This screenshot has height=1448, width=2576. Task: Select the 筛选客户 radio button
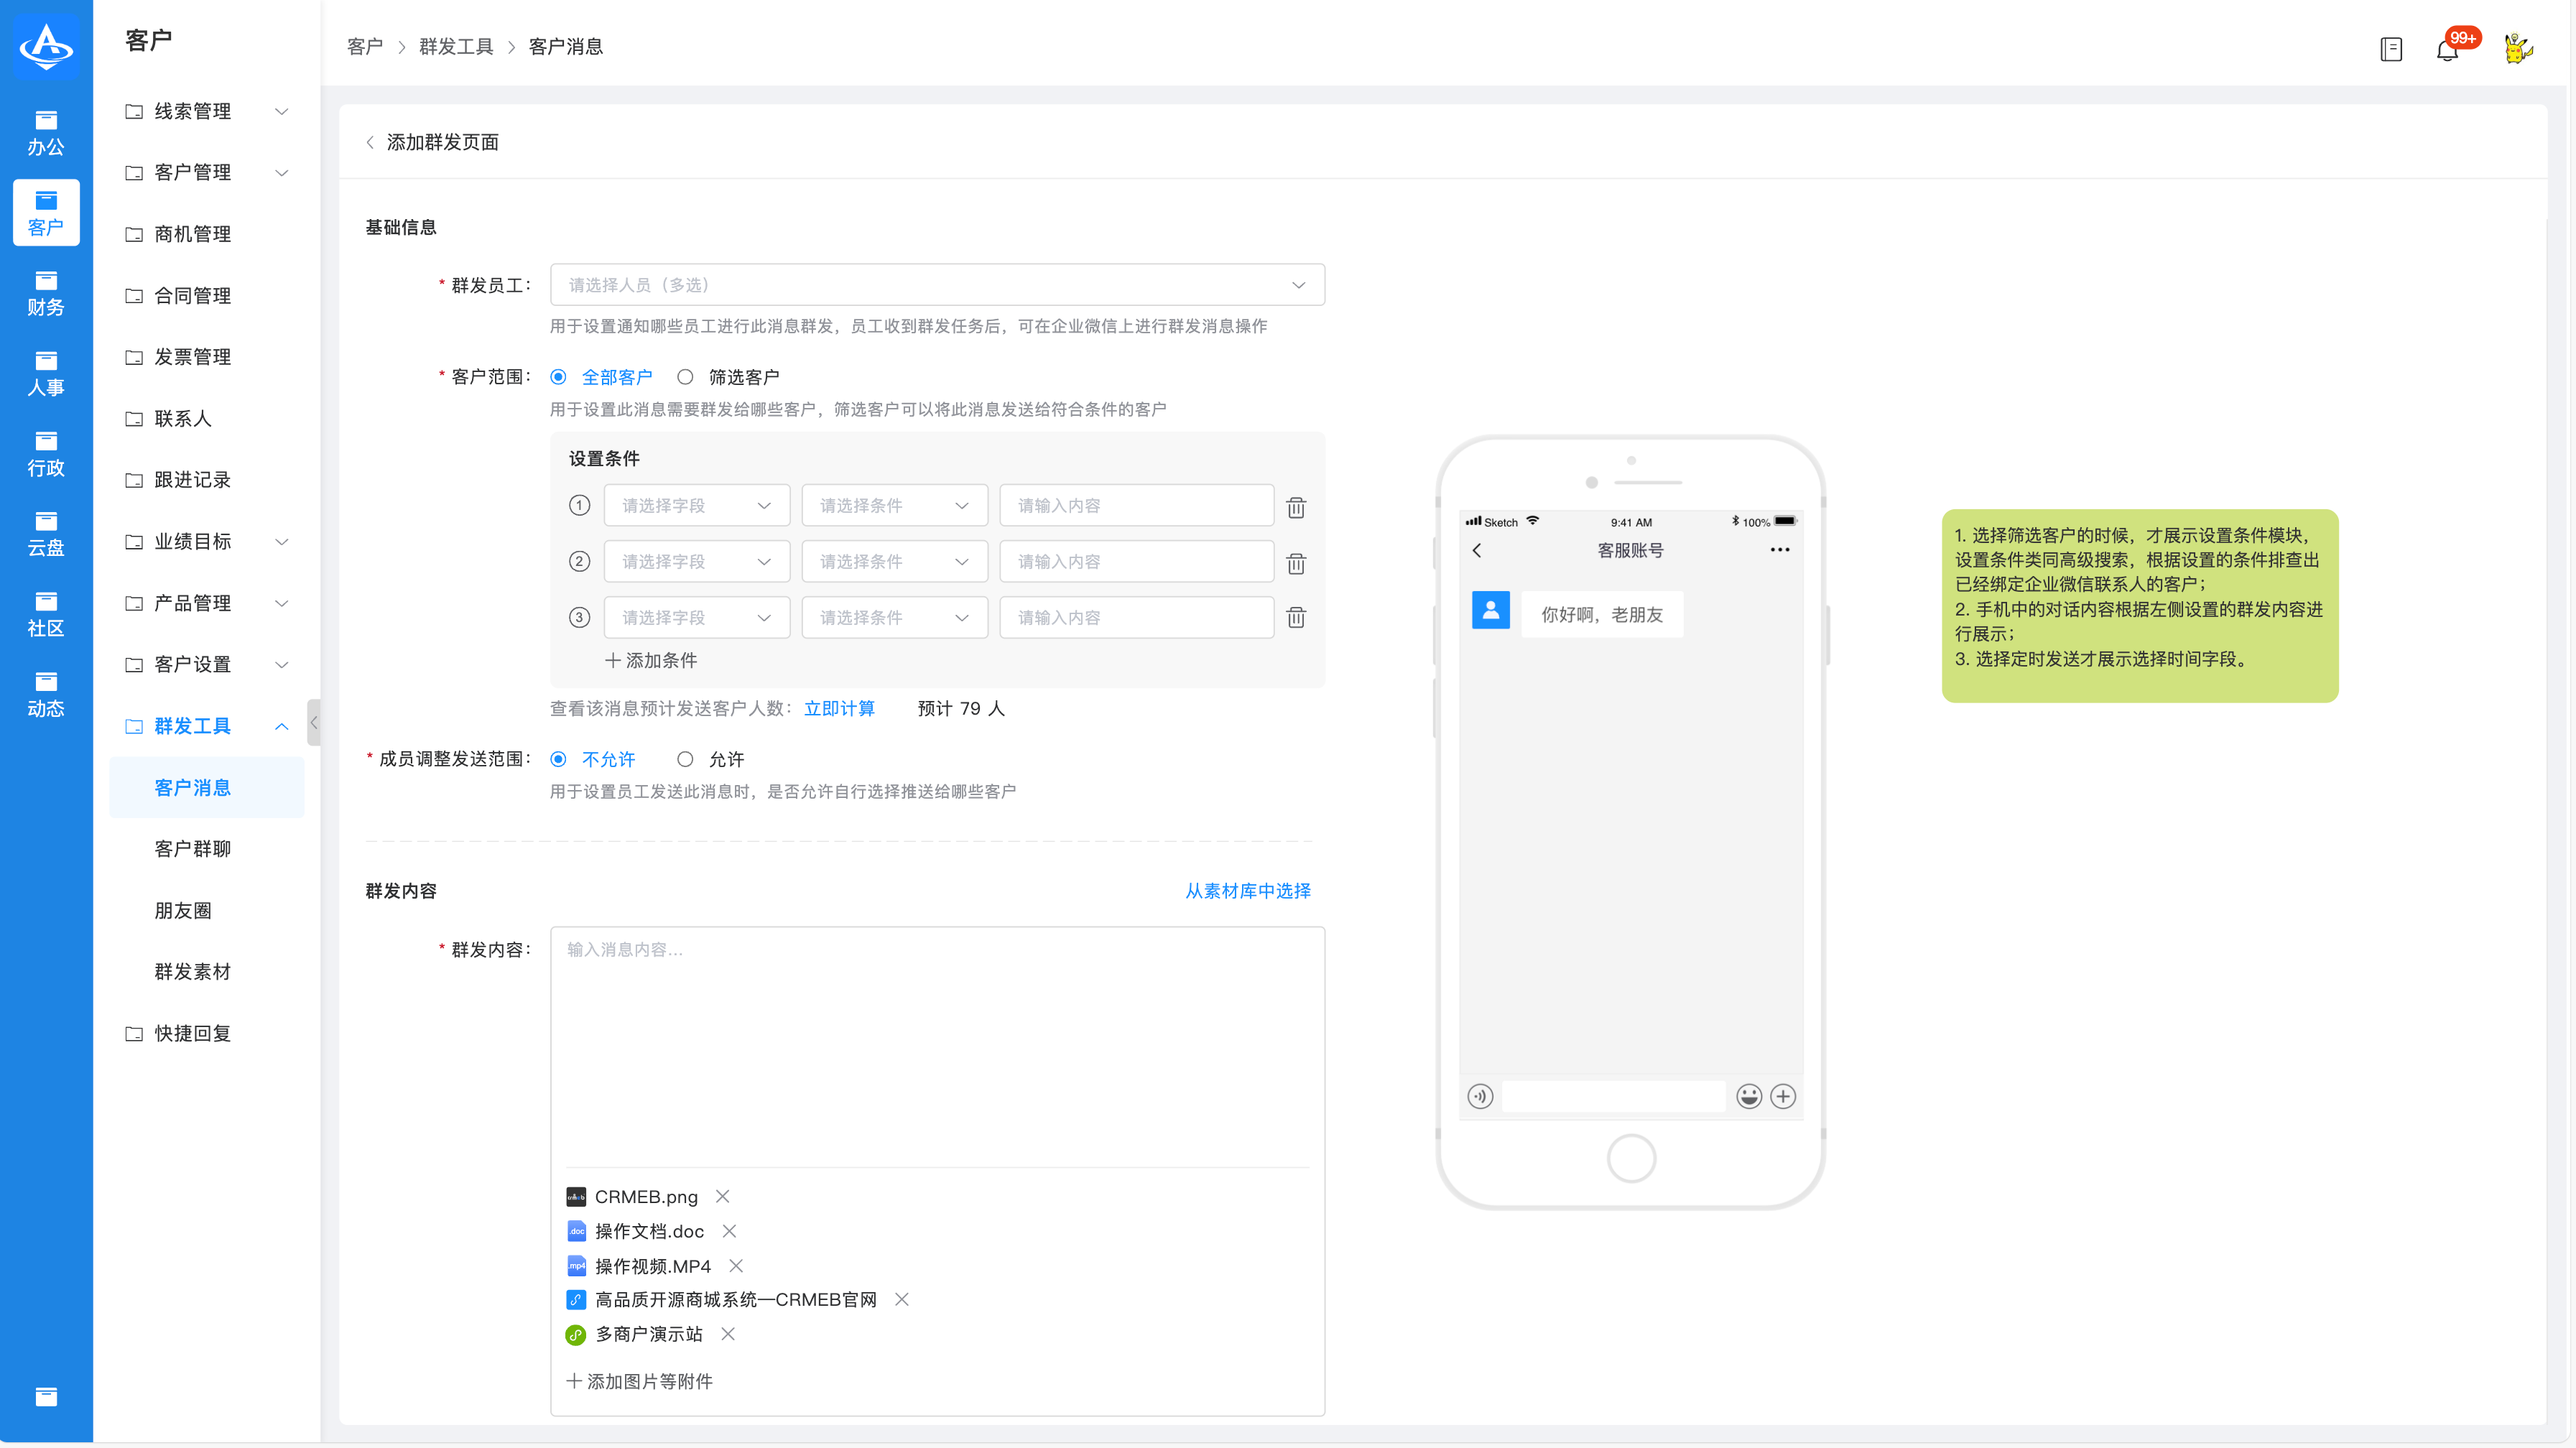(685, 377)
